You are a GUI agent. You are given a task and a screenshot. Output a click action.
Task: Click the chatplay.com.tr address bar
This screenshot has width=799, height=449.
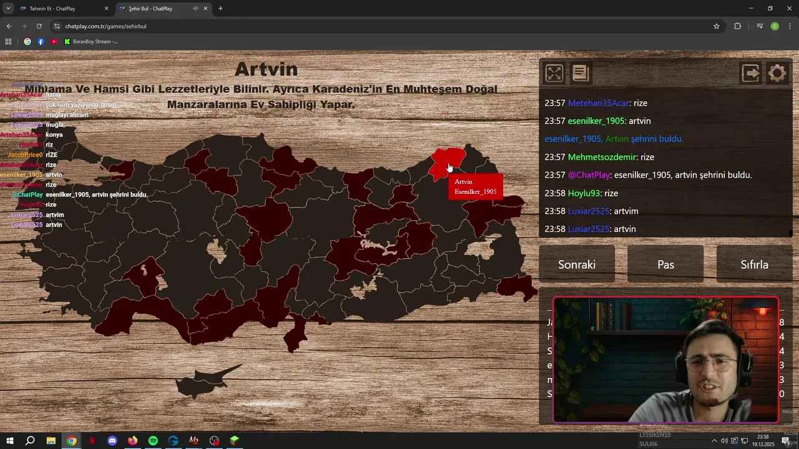pos(387,26)
